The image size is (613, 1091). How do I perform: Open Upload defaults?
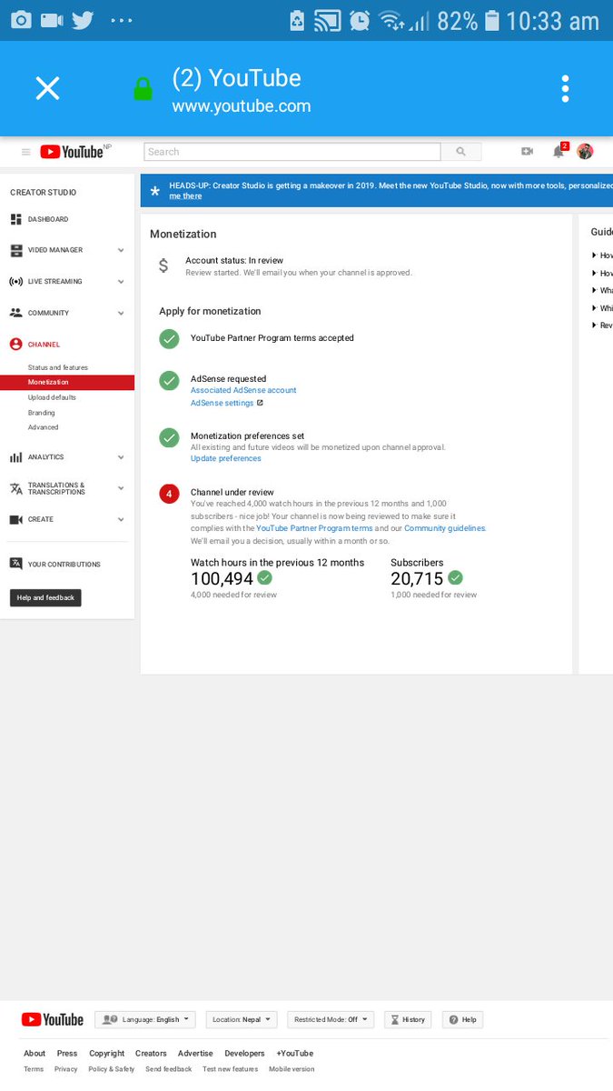point(52,397)
